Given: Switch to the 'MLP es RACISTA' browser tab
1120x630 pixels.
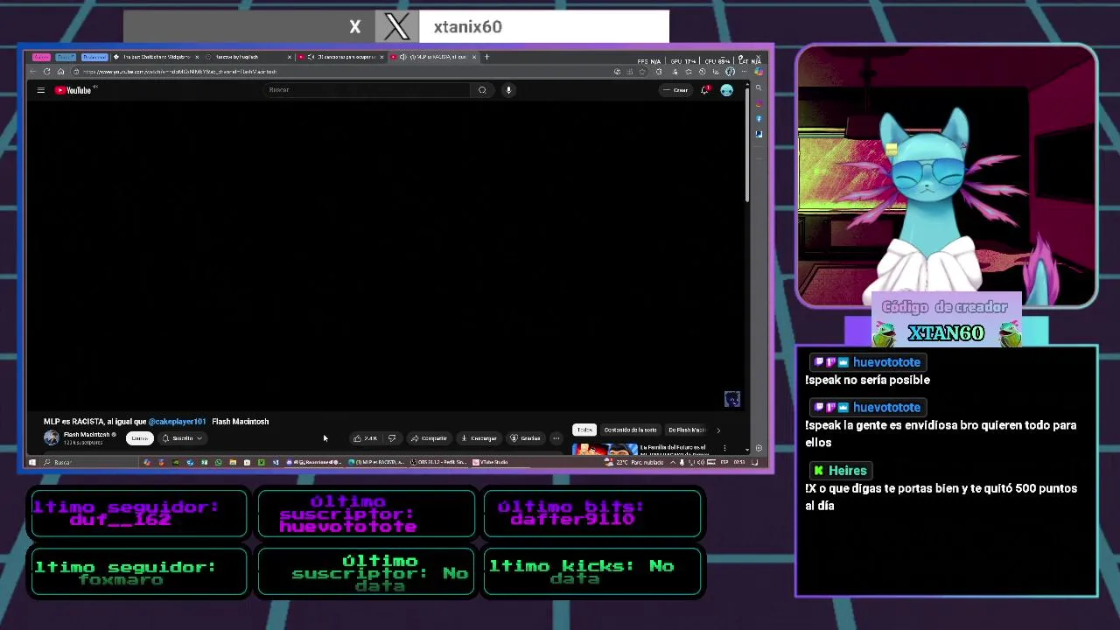Looking at the screenshot, I should (x=434, y=57).
